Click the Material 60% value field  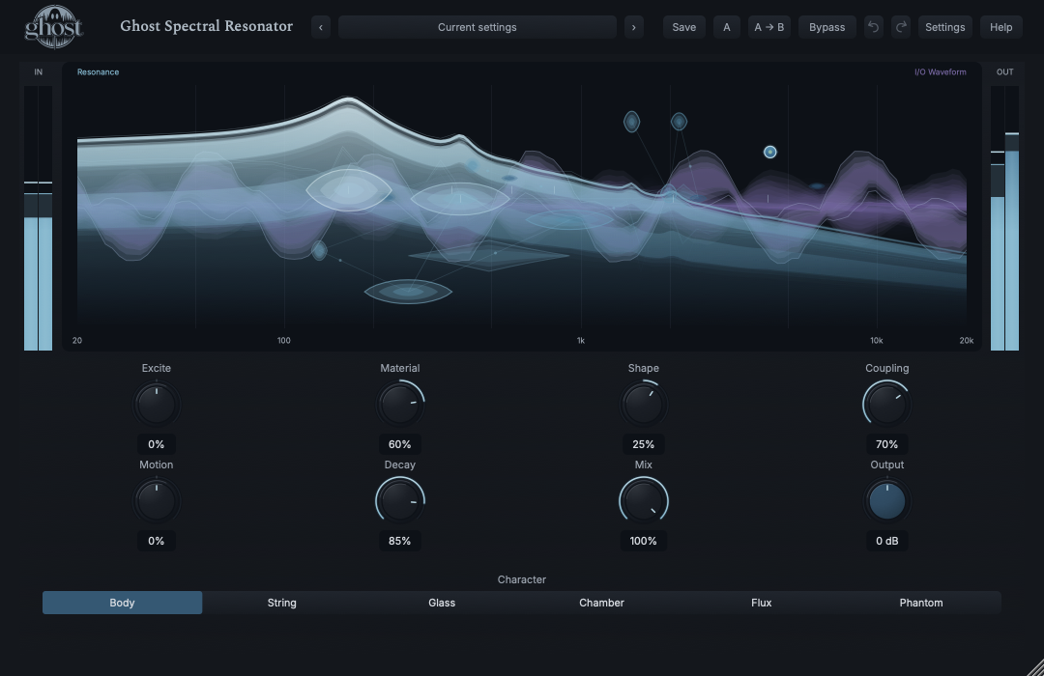point(399,444)
